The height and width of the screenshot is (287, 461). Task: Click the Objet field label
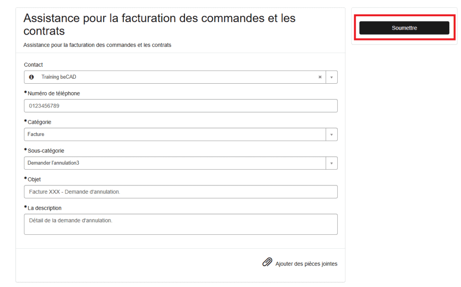coord(34,179)
